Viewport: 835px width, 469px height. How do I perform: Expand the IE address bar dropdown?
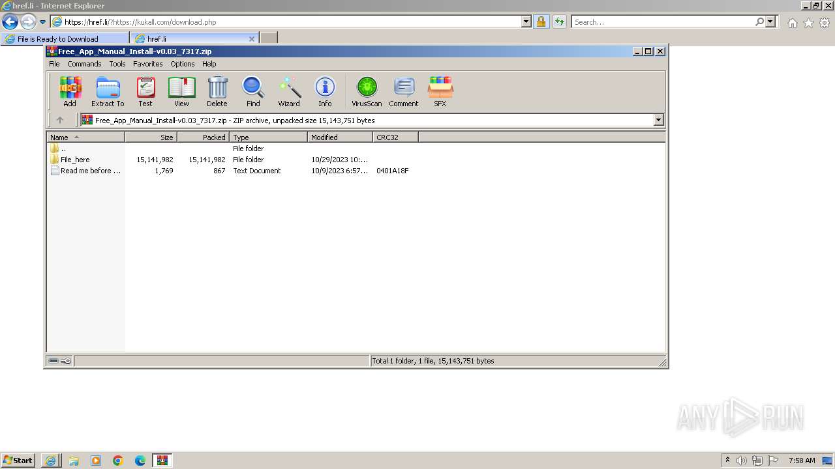526,21
